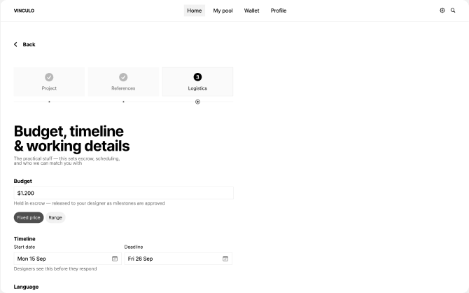Click 'Designers see this before they respond' text
This screenshot has width=469, height=293.
(x=55, y=268)
